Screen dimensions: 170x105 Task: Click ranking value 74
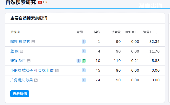[98, 80]
